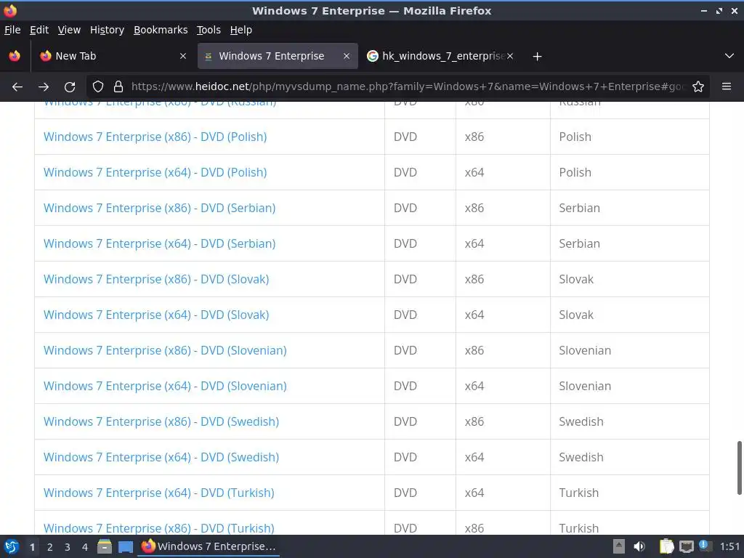Switch to workspace 4
This screenshot has height=558, width=744.
(85, 547)
